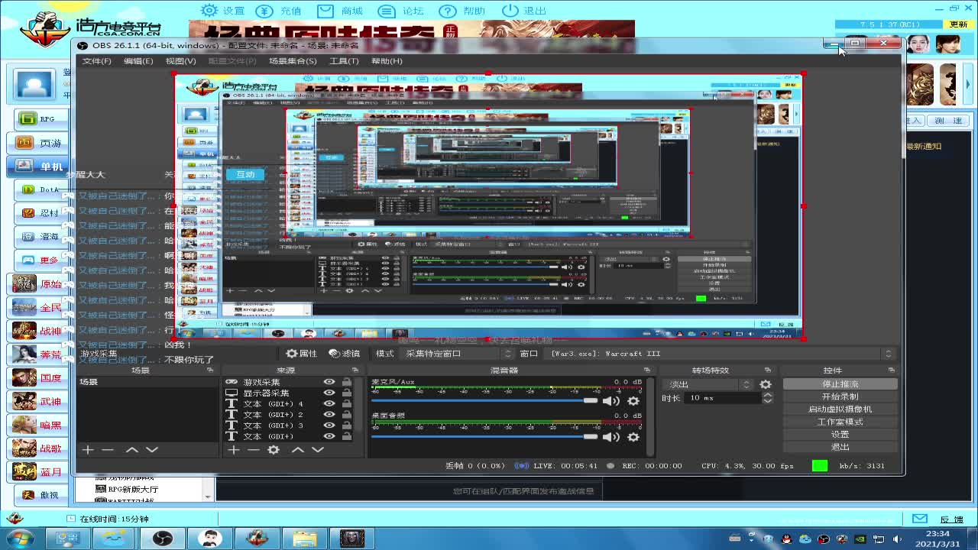978x550 pixels.
Task: Remove the selected scene with the minus icon
Action: [x=108, y=450]
